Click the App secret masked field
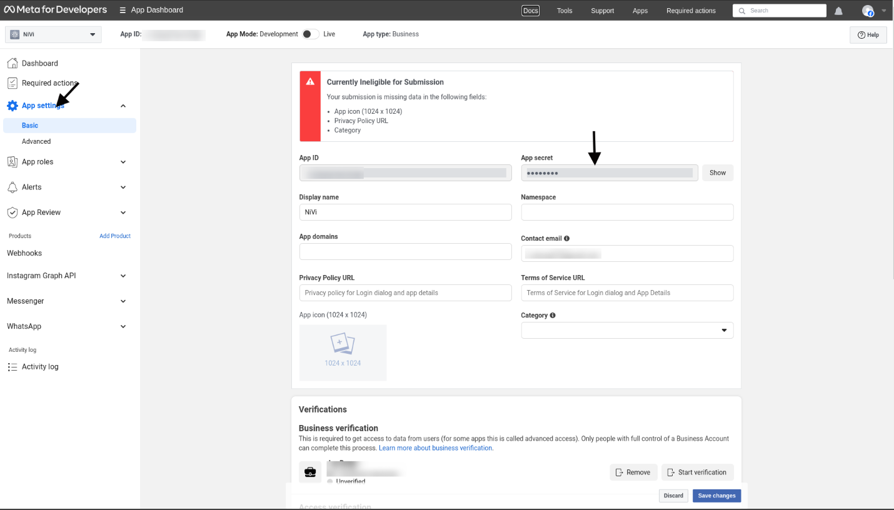Image resolution: width=894 pixels, height=510 pixels. pyautogui.click(x=610, y=172)
